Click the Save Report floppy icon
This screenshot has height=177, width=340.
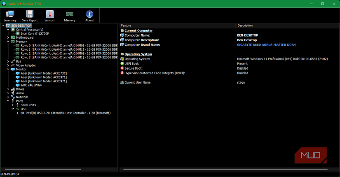[x=30, y=14]
